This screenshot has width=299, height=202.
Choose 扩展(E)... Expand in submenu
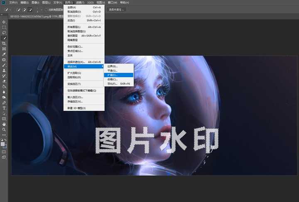click(119, 75)
